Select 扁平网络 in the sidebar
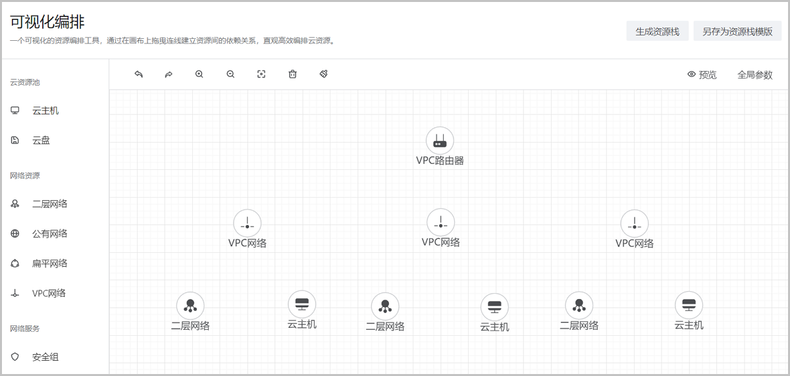The image size is (790, 376). 49,263
